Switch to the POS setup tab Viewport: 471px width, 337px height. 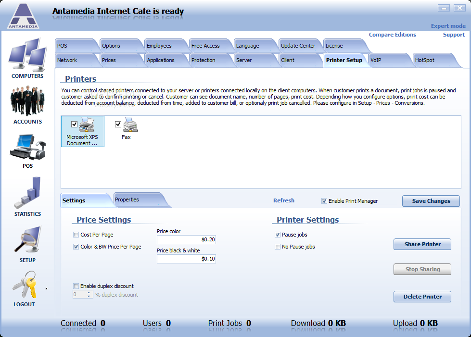click(75, 46)
